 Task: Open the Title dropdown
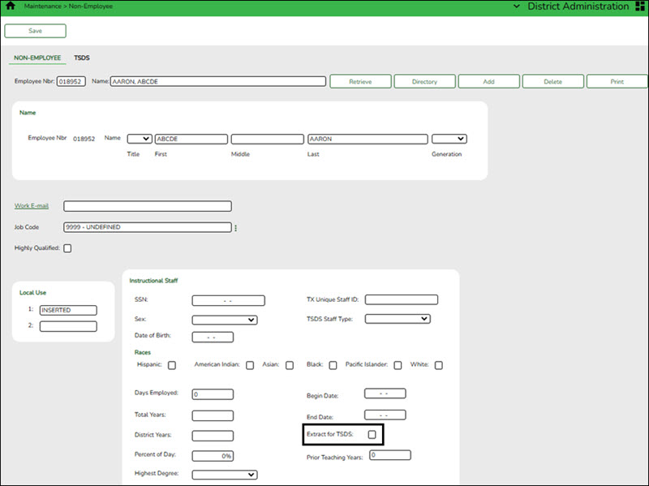pyautogui.click(x=140, y=139)
